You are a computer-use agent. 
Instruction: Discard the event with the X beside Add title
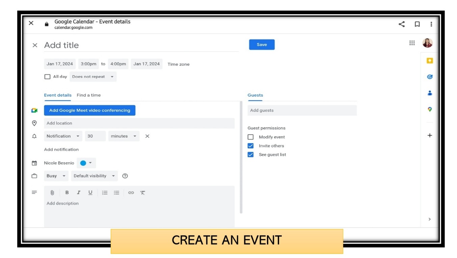(35, 45)
